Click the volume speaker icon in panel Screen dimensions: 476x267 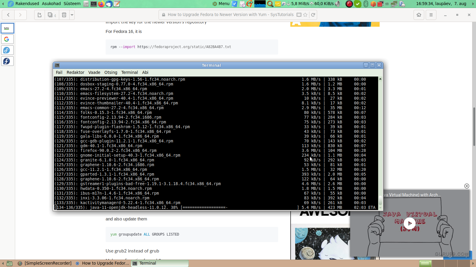tap(338, 4)
